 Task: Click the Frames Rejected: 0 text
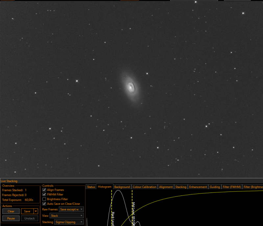pos(14,195)
